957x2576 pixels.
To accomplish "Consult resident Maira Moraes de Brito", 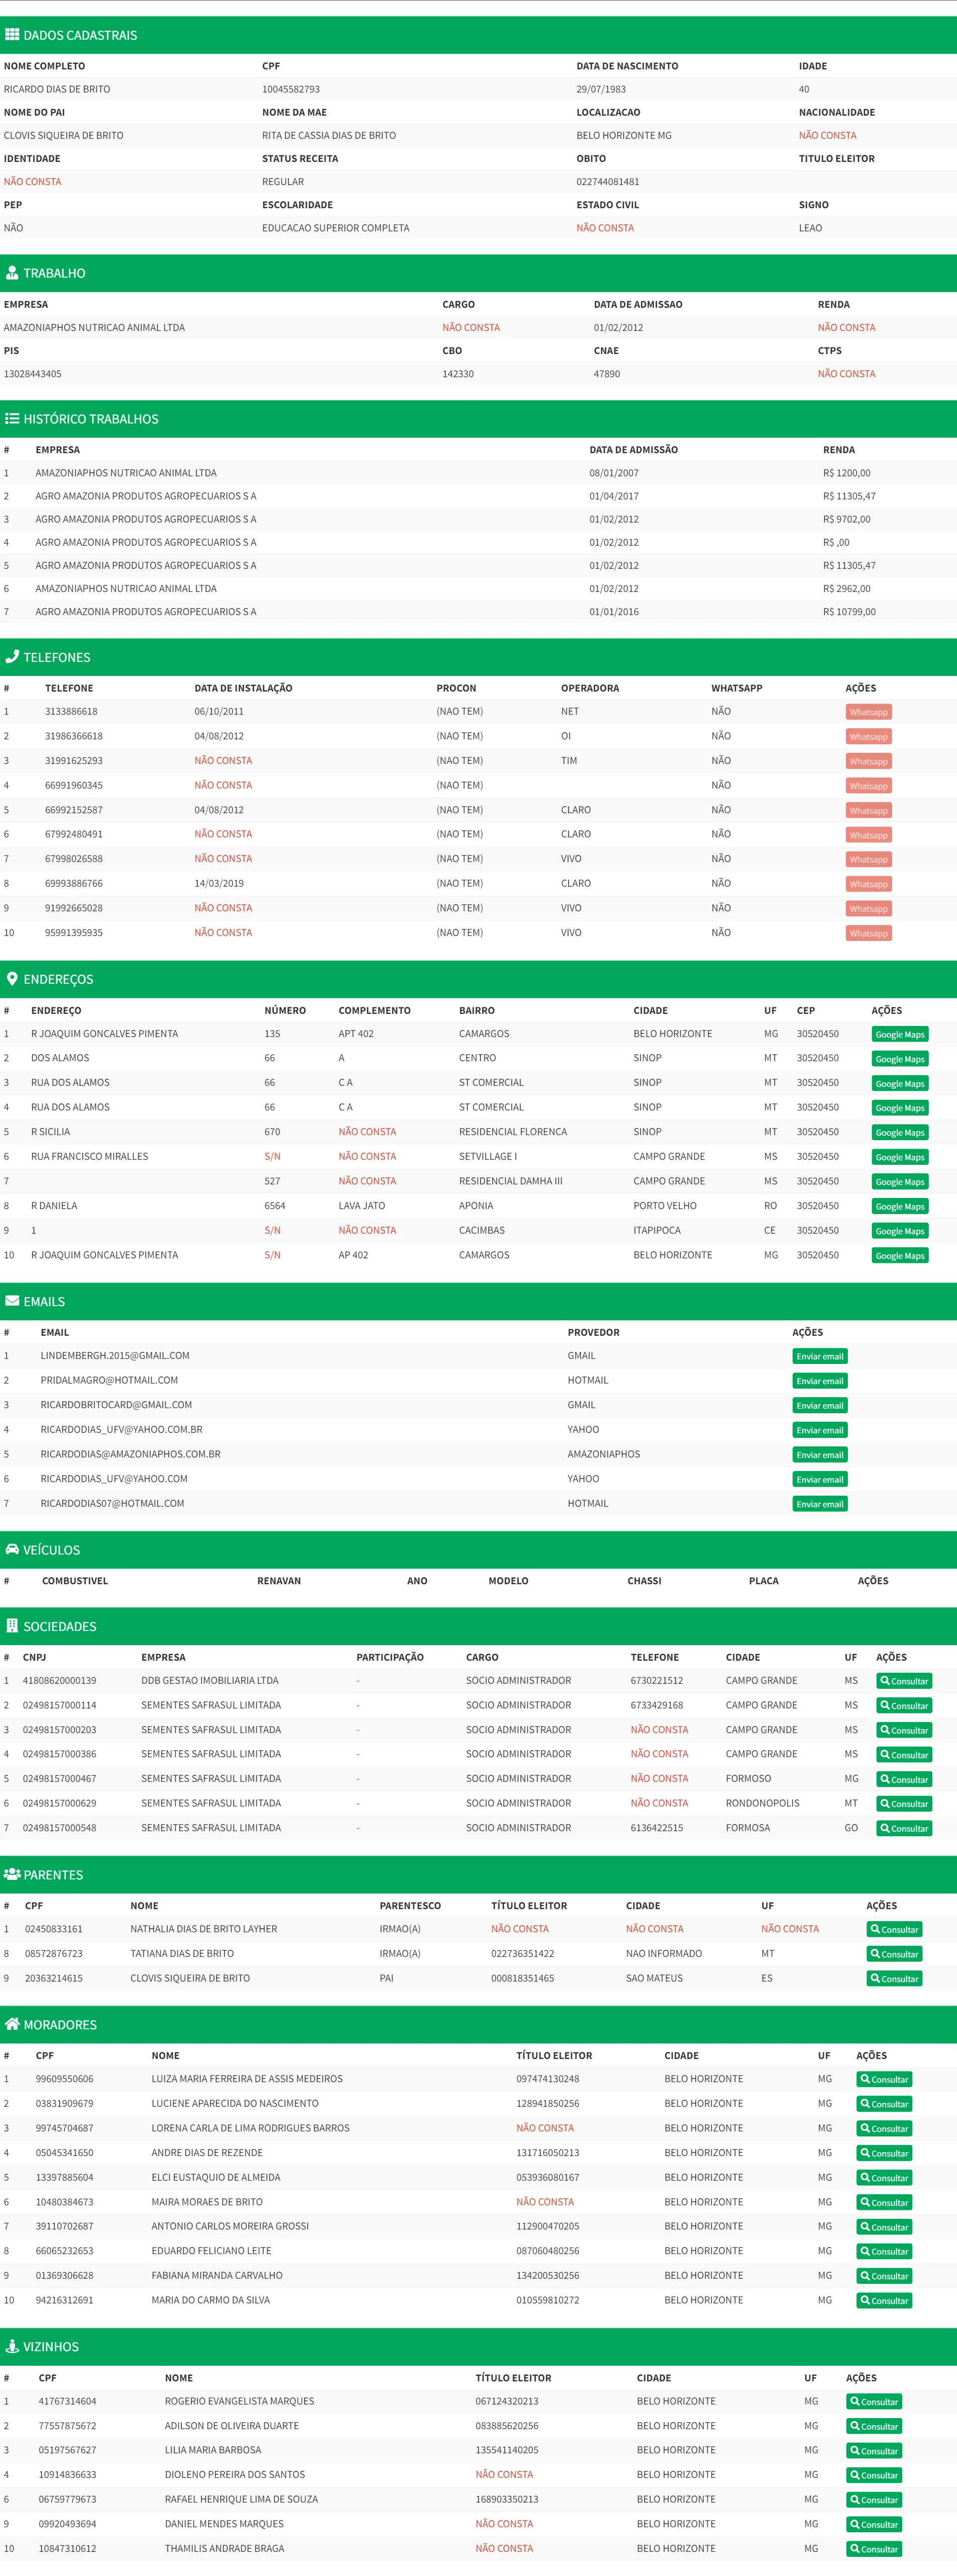I will [x=884, y=2203].
